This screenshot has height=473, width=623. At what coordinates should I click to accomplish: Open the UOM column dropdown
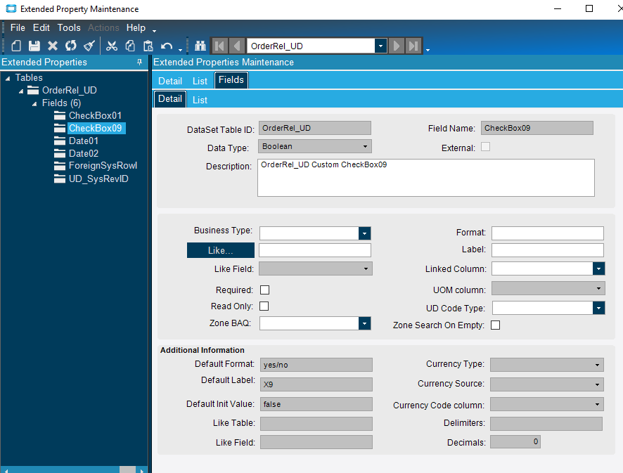tap(598, 288)
